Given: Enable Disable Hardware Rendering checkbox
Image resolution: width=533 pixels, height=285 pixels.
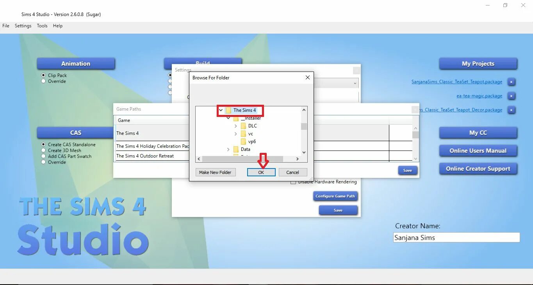Looking at the screenshot, I should click(293, 182).
